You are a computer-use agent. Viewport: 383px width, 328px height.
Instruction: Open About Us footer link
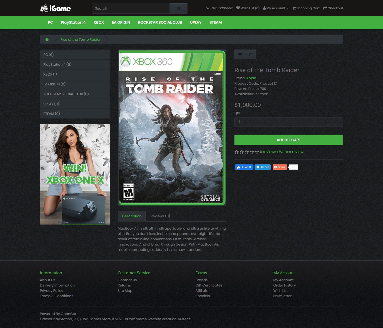point(47,280)
